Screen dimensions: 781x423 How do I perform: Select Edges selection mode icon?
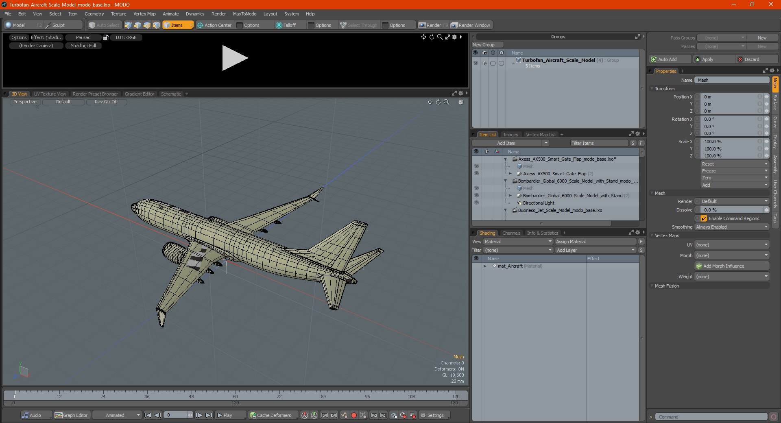click(137, 25)
